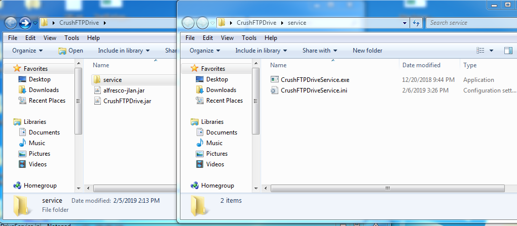
Task: Open File menu in service window
Action: click(190, 38)
